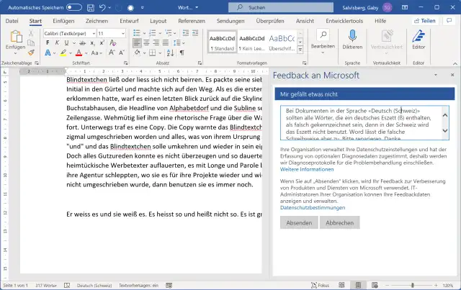The height and width of the screenshot is (290, 461).
Task: Click the Abbrechen button
Action: 340,223
